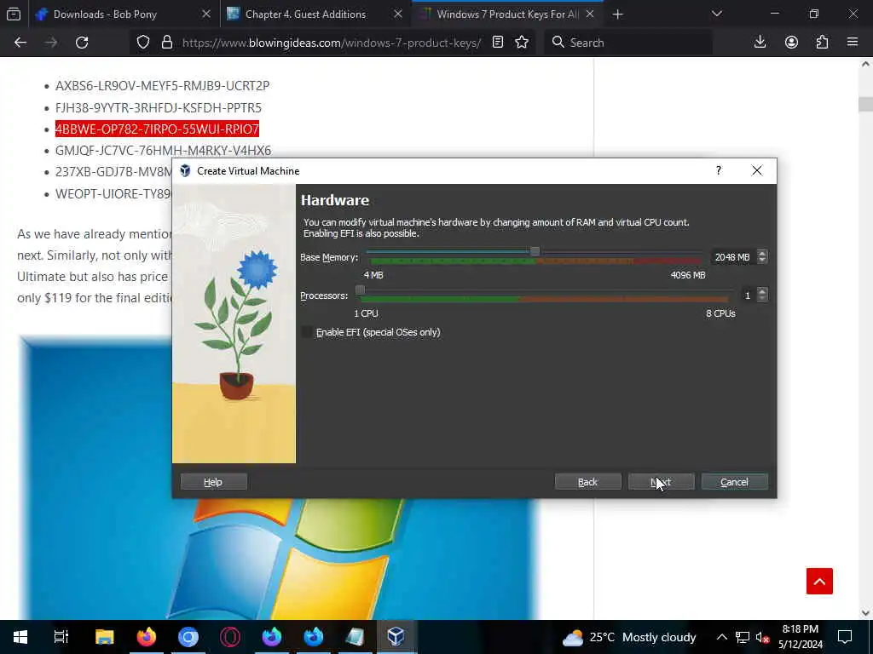
Task: Open the Firefox downloads panel
Action: point(760,43)
